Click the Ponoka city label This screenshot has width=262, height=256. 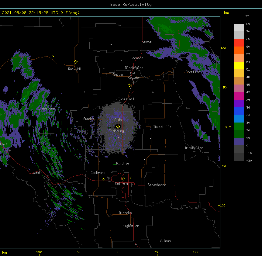(x=146, y=41)
